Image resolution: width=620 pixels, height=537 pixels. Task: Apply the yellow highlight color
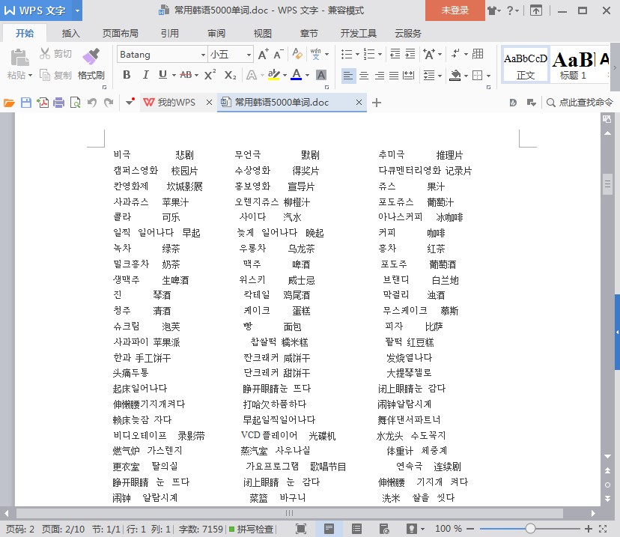273,75
